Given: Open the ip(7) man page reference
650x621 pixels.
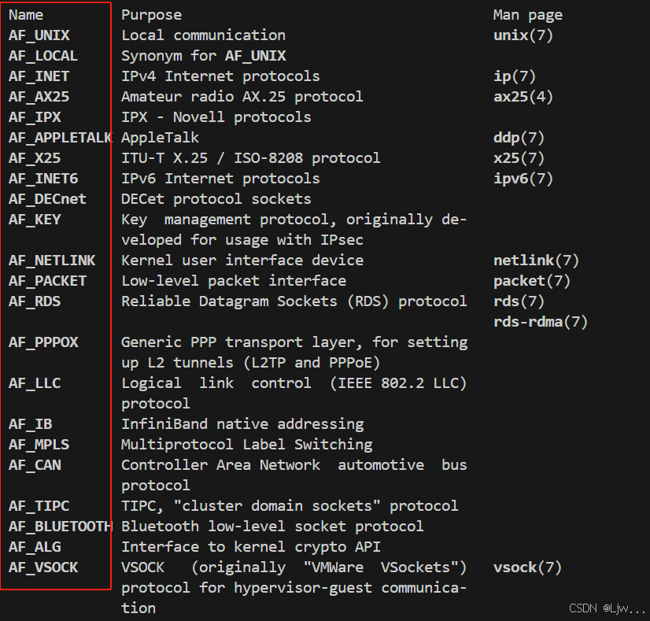Looking at the screenshot, I should pos(515,76).
